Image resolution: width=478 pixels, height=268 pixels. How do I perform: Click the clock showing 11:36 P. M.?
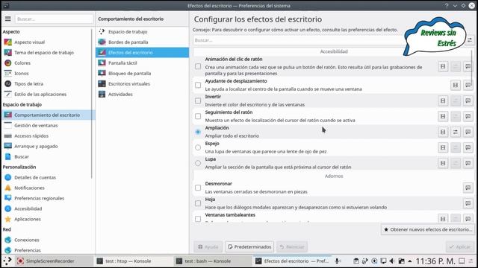pyautogui.click(x=435, y=261)
